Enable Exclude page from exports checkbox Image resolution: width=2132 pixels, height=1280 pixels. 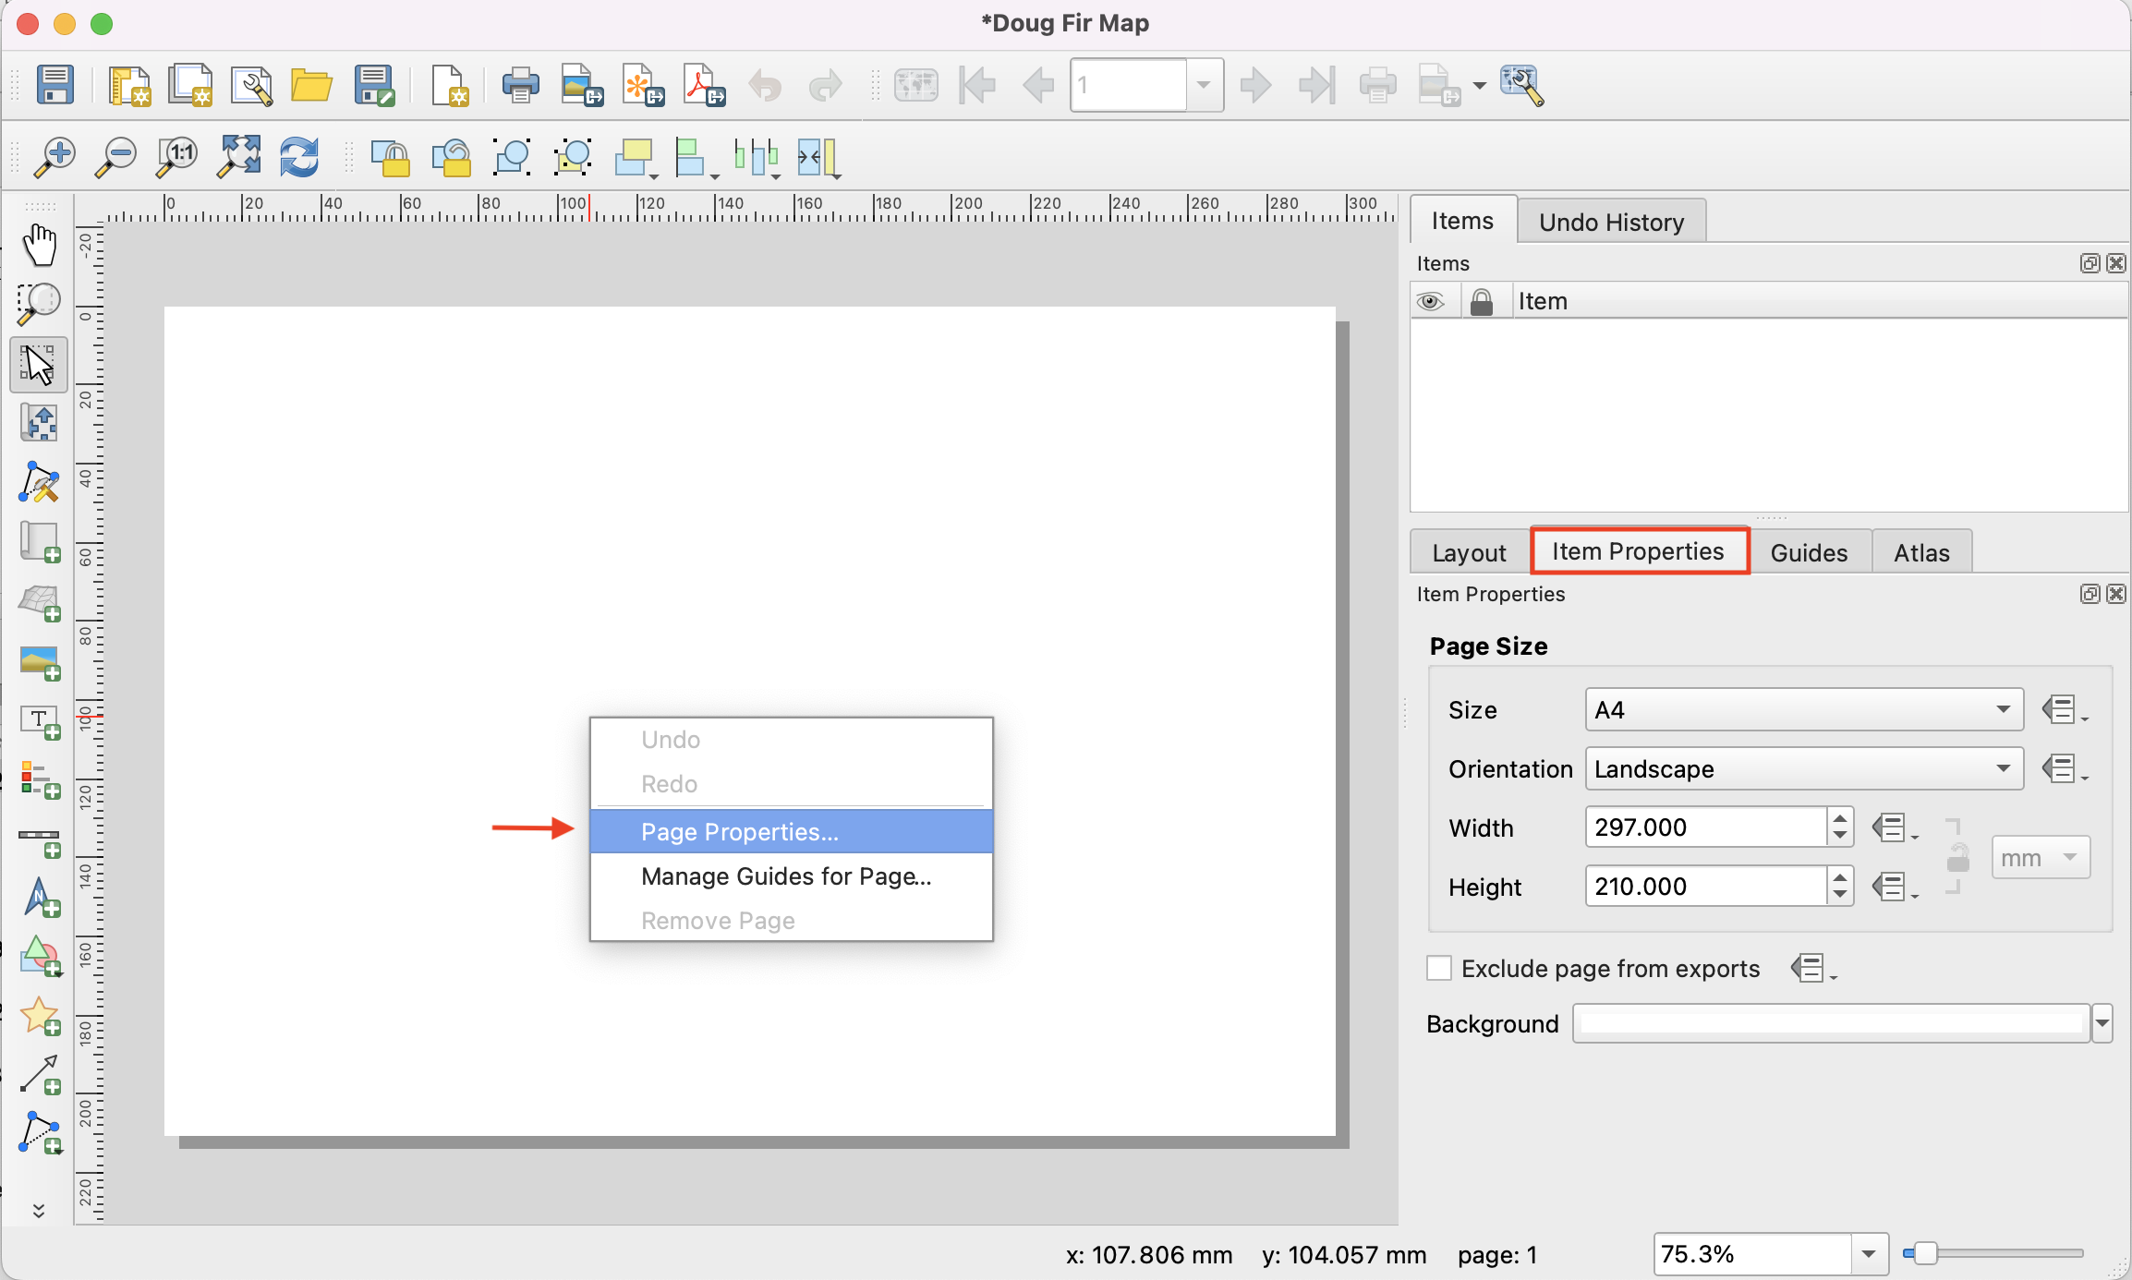click(1439, 968)
